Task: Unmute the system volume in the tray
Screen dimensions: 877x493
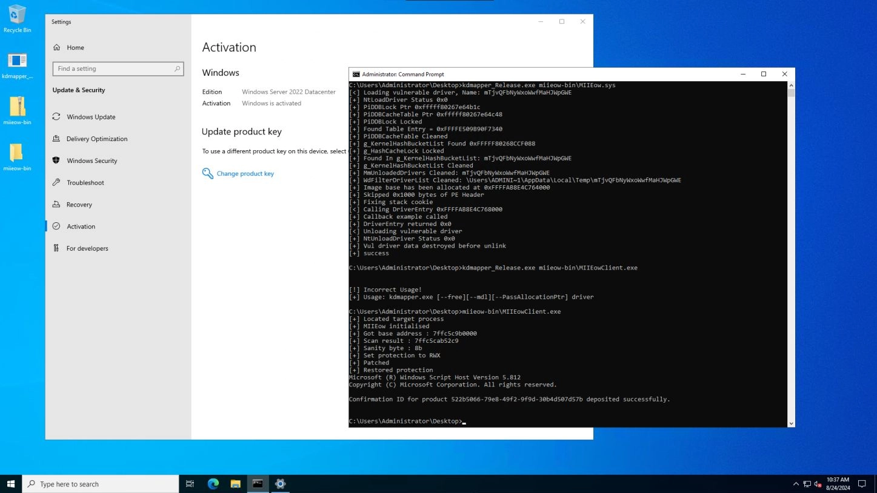Action: pyautogui.click(x=817, y=484)
